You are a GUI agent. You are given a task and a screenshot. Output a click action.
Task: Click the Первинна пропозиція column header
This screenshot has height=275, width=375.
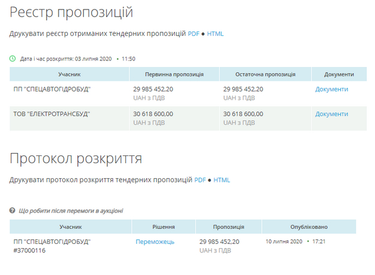pos(174,75)
